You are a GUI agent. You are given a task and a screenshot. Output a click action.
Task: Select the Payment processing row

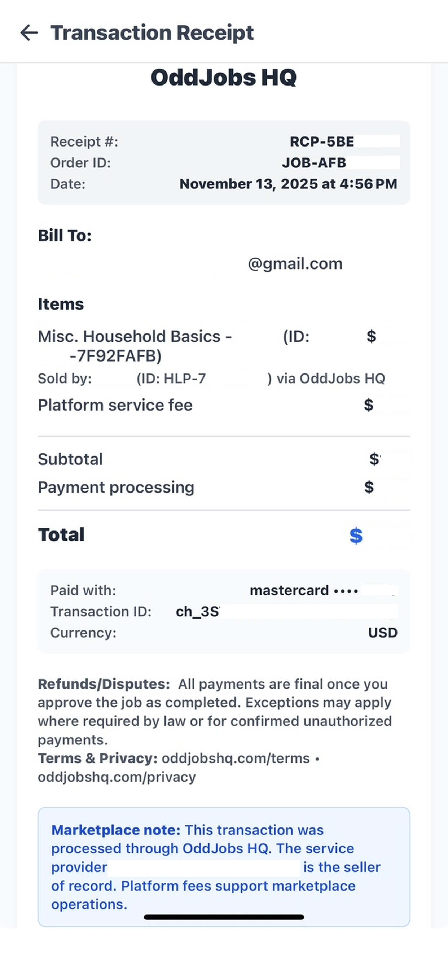[x=224, y=487]
